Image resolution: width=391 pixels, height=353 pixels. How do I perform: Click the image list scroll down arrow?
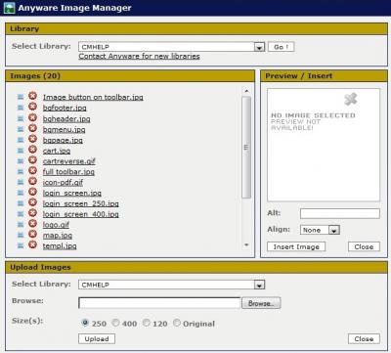click(246, 244)
